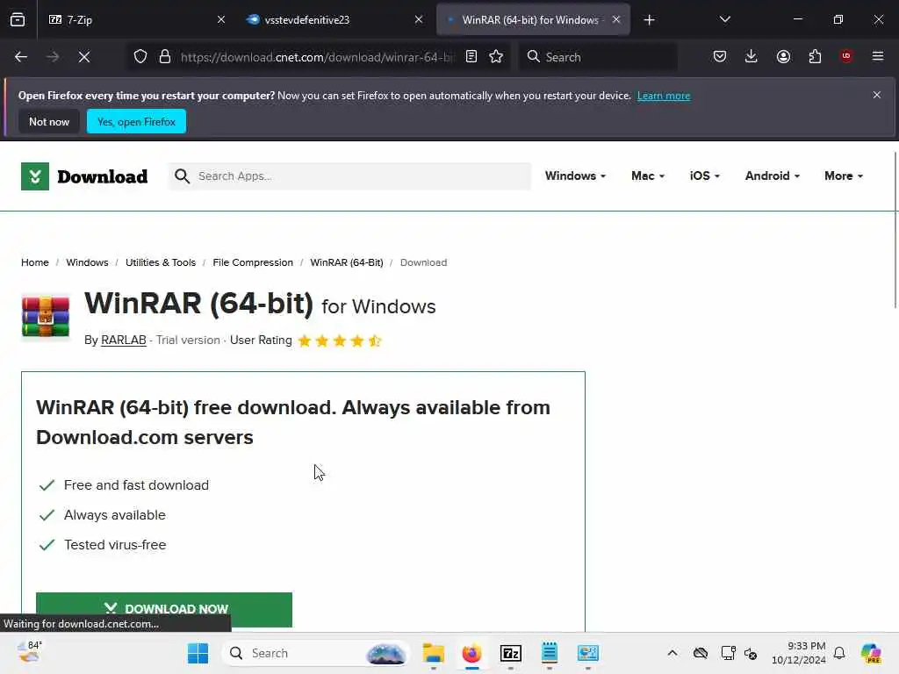Click Learn more link in notification

664,96
